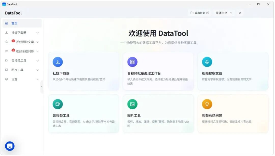Click the microphone icon beside 视频提取文案 in sidebar
The width and height of the screenshot is (275, 156).
pyautogui.click(x=7, y=42)
